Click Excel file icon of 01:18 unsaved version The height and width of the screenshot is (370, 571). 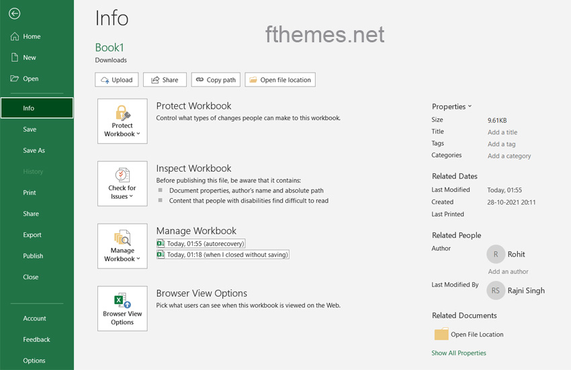click(161, 255)
